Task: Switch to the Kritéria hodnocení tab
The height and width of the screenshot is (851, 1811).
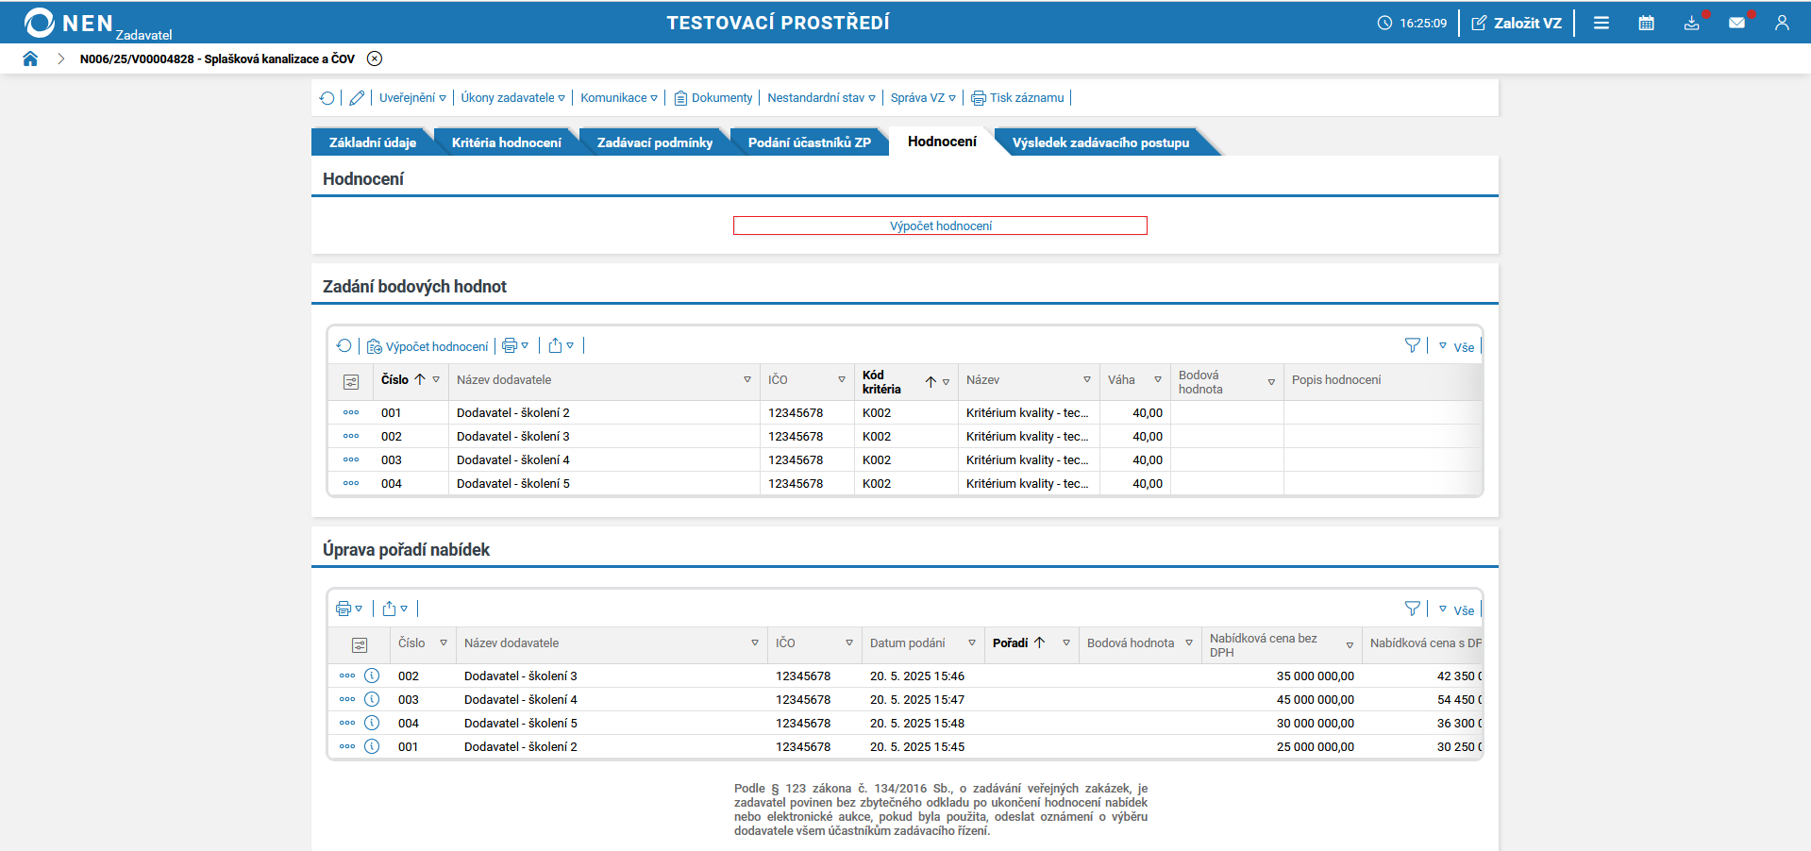Action: (x=506, y=142)
